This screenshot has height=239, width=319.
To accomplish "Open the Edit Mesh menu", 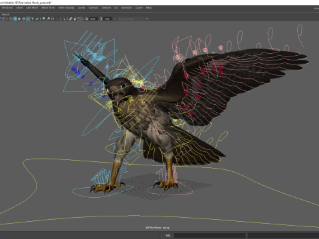I will pyautogui.click(x=32, y=8).
